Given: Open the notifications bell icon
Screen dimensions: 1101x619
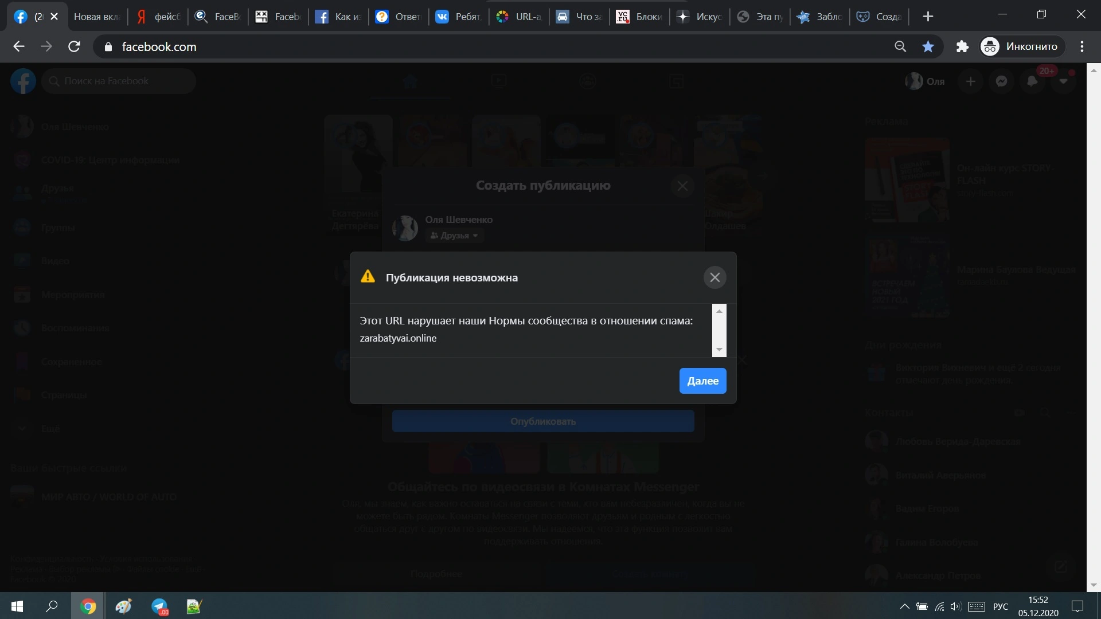Looking at the screenshot, I should (x=1032, y=81).
